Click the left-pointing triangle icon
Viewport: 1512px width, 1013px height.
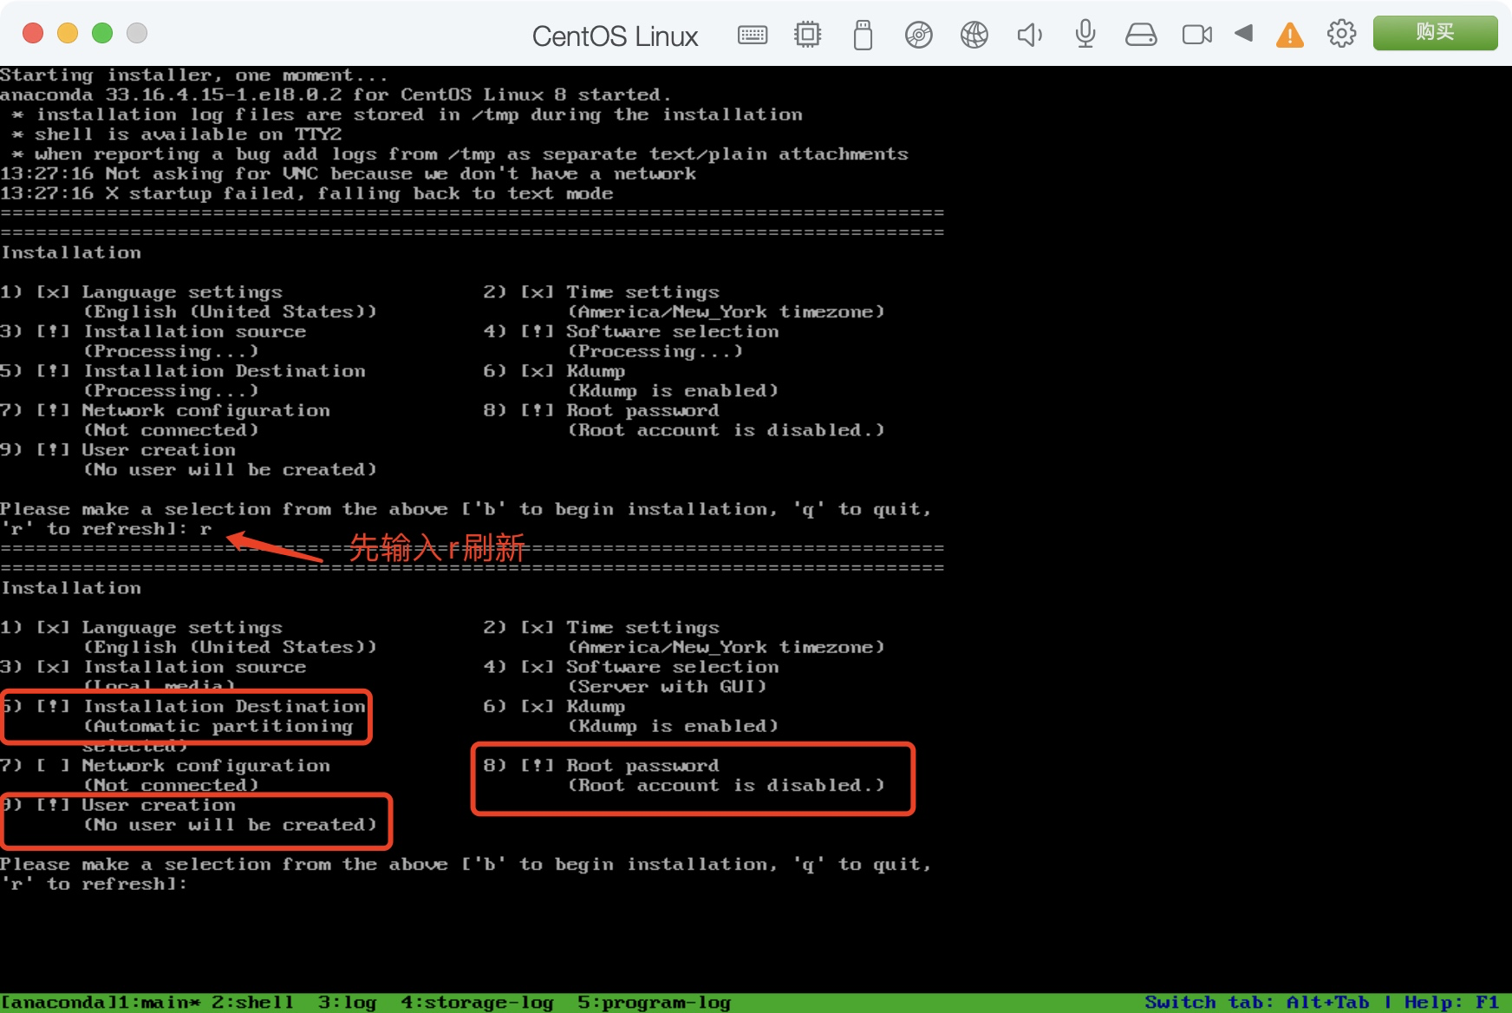pyautogui.click(x=1244, y=33)
